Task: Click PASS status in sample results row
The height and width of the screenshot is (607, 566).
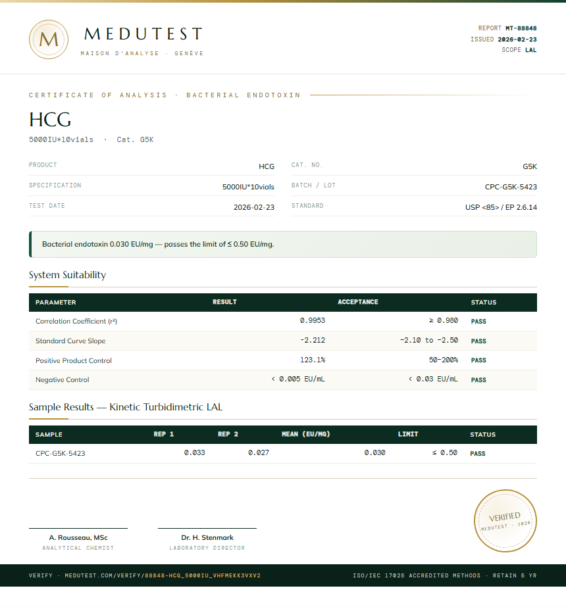Action: [478, 454]
